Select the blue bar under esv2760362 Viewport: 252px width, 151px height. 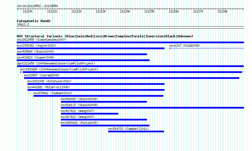[x=91, y=48]
